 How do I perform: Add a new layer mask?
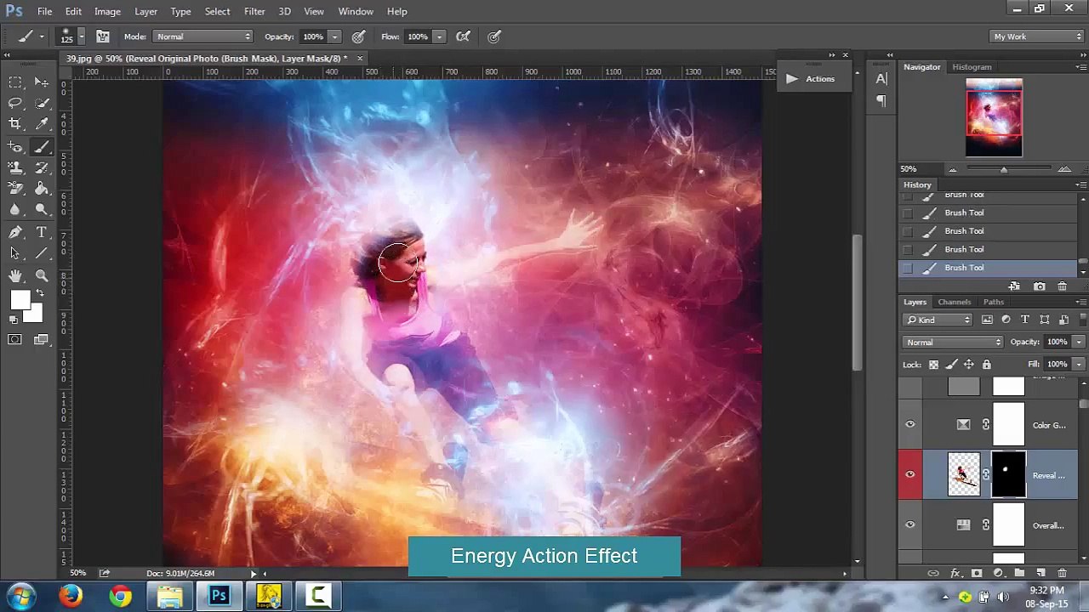click(977, 574)
